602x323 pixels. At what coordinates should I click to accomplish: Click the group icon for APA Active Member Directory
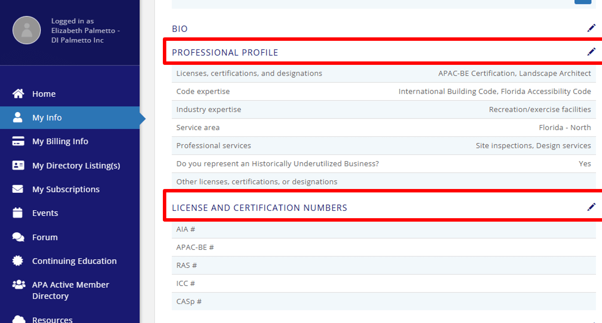point(18,284)
